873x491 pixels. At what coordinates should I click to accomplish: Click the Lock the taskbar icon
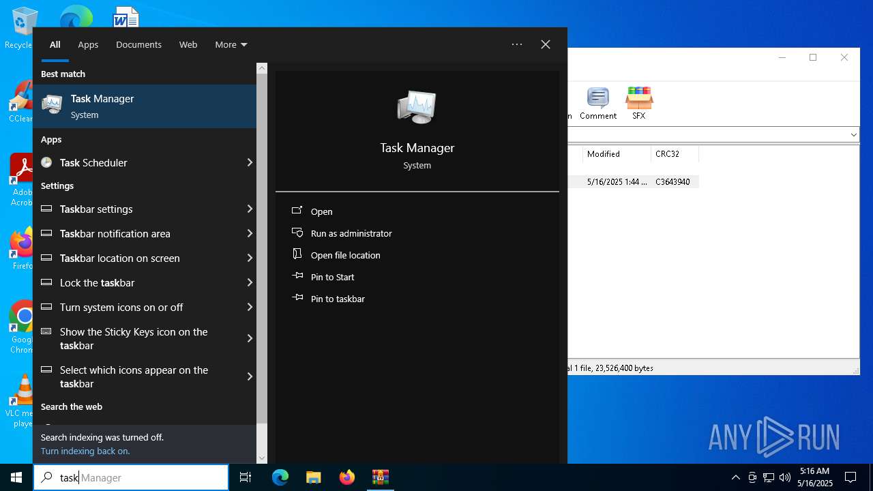pyautogui.click(x=46, y=282)
